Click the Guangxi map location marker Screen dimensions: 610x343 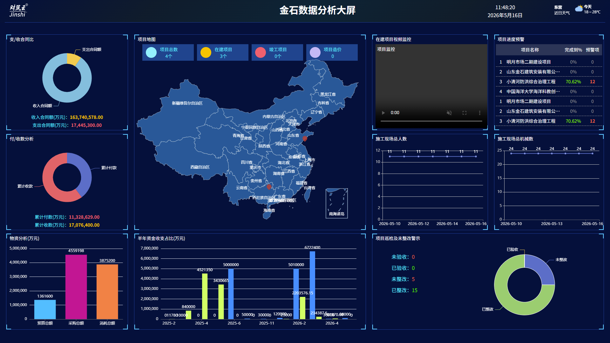[269, 187]
